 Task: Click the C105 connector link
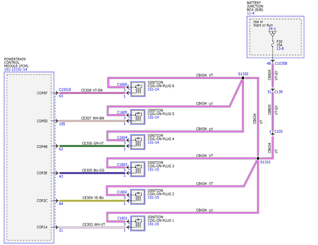(x=279, y=131)
